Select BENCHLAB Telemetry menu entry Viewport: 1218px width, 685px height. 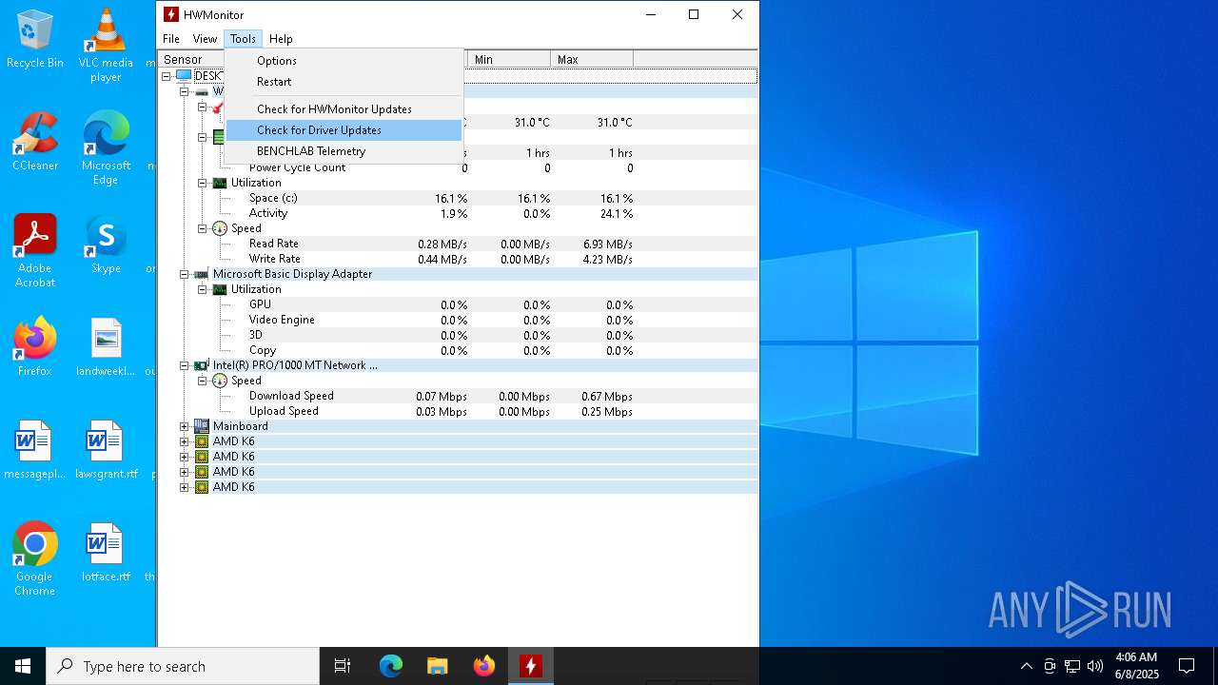[x=344, y=151]
